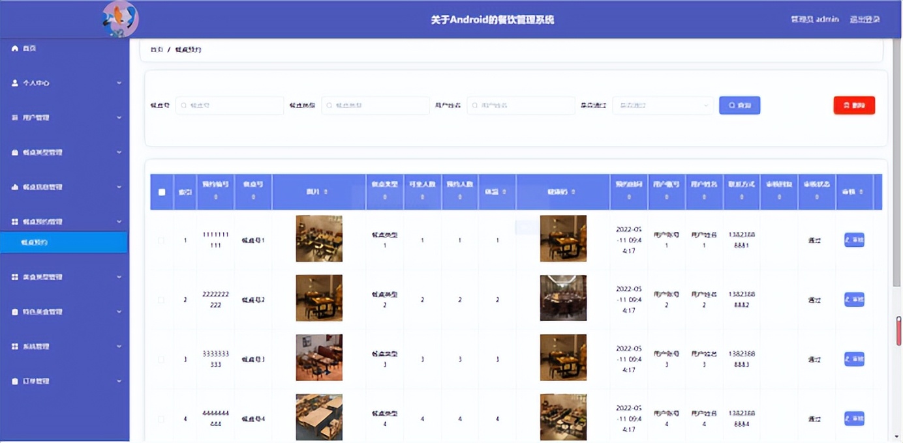The width and height of the screenshot is (903, 443).
Task: Click the 首页 home icon in the sidebar
Action: pyautogui.click(x=16, y=48)
